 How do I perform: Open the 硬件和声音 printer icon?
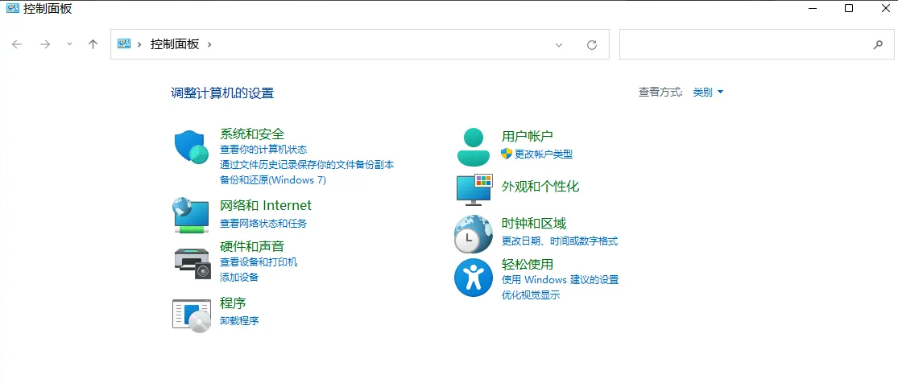192,263
